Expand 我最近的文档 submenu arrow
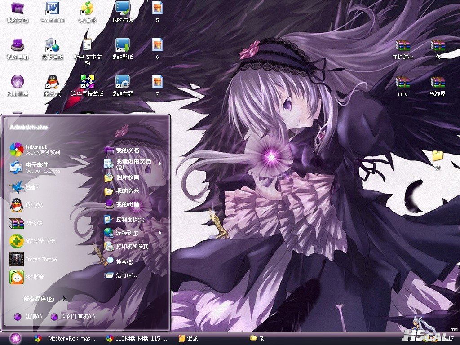The height and width of the screenshot is (345, 460). coord(160,164)
